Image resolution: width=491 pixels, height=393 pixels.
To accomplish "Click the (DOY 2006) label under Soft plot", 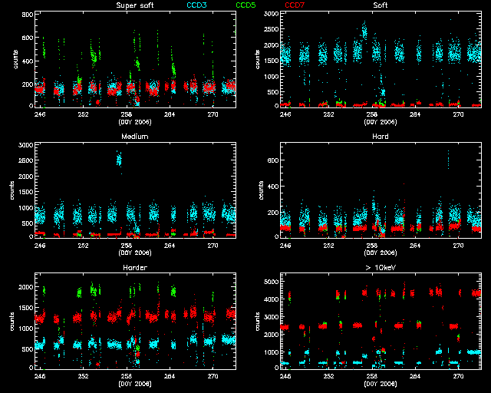I will [x=379, y=121].
